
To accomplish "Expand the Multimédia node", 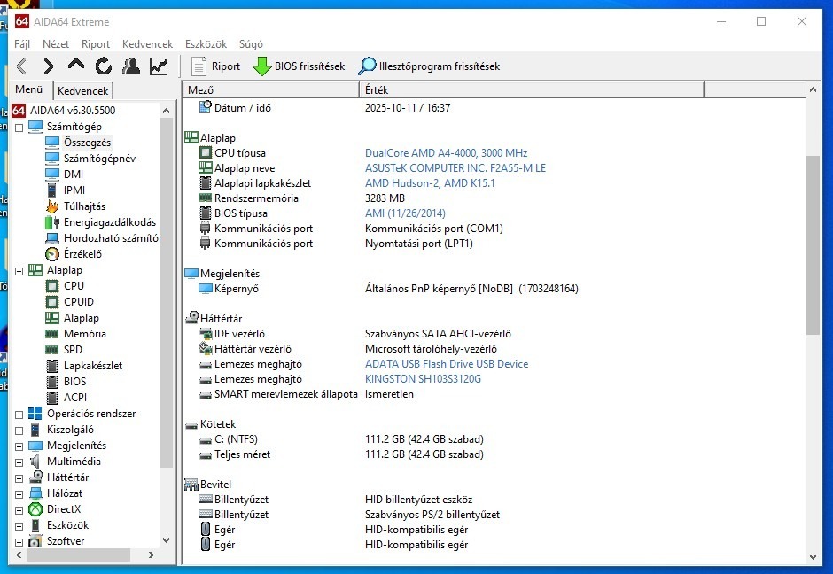I will click(19, 462).
